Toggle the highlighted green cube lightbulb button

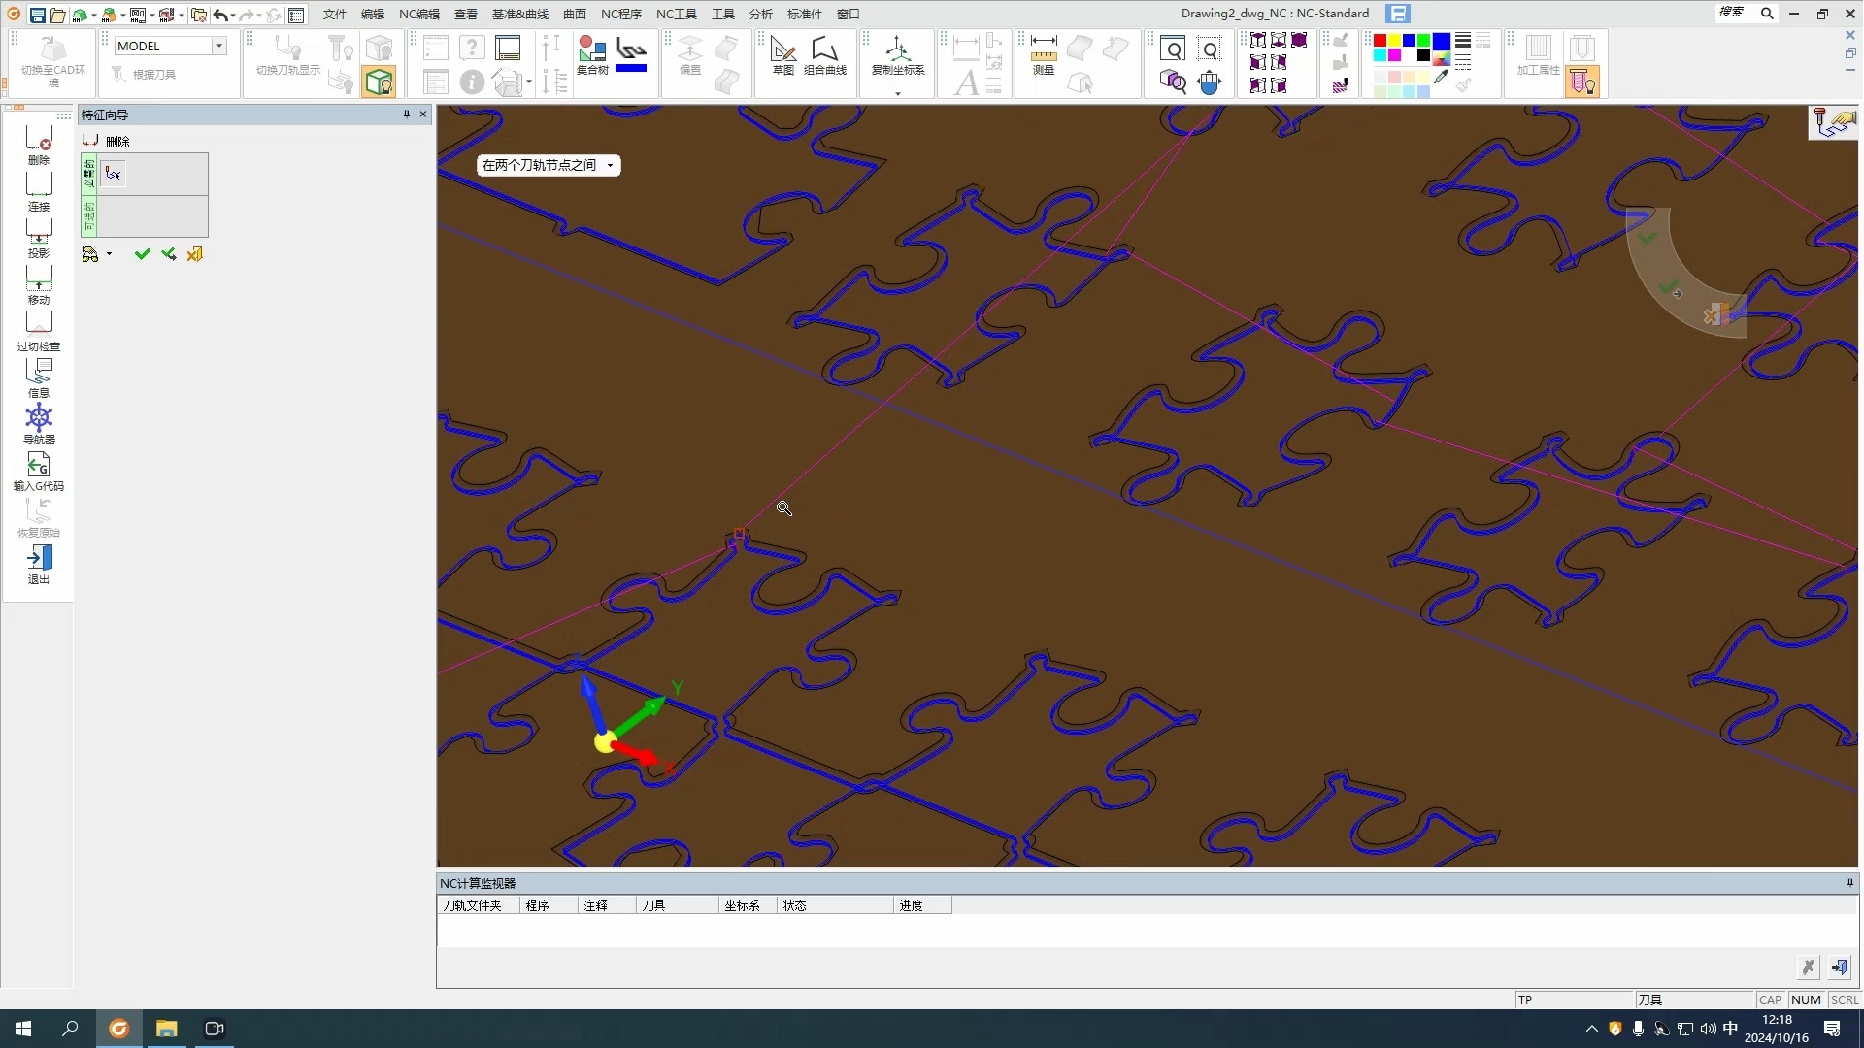(x=380, y=82)
